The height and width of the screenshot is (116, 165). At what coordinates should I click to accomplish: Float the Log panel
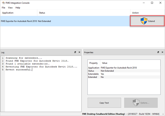(x=75, y=52)
